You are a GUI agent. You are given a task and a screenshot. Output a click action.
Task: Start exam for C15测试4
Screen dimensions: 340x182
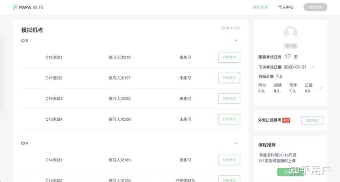click(x=229, y=119)
